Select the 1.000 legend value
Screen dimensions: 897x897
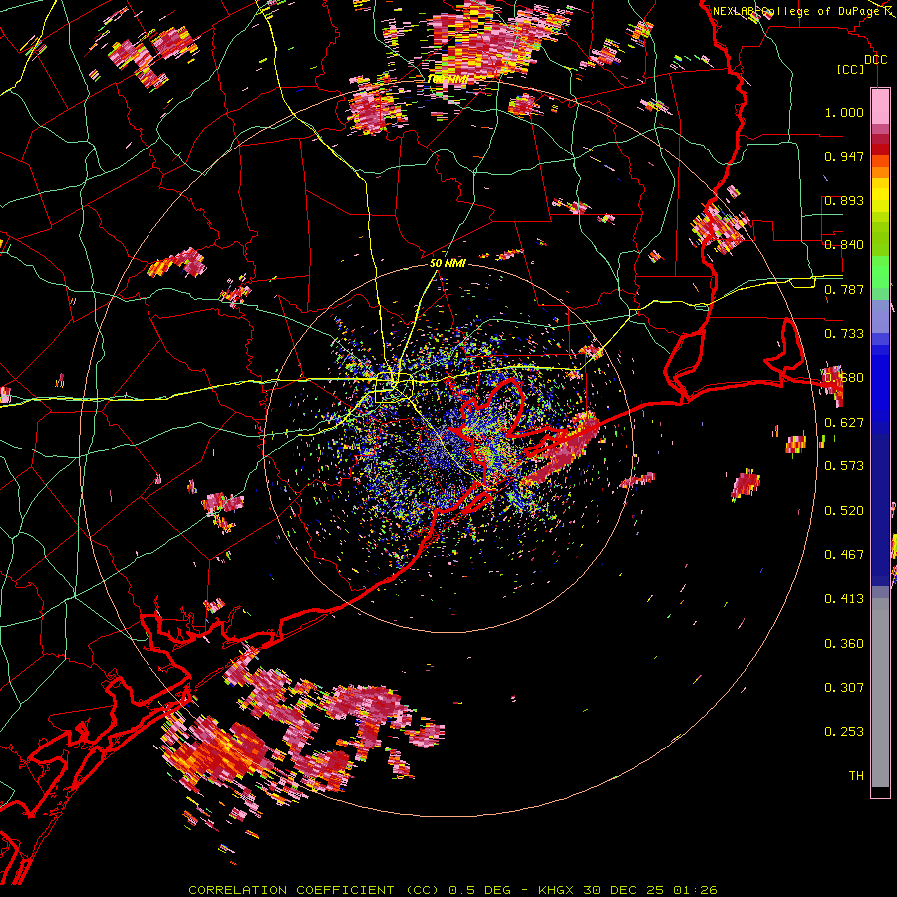[844, 112]
